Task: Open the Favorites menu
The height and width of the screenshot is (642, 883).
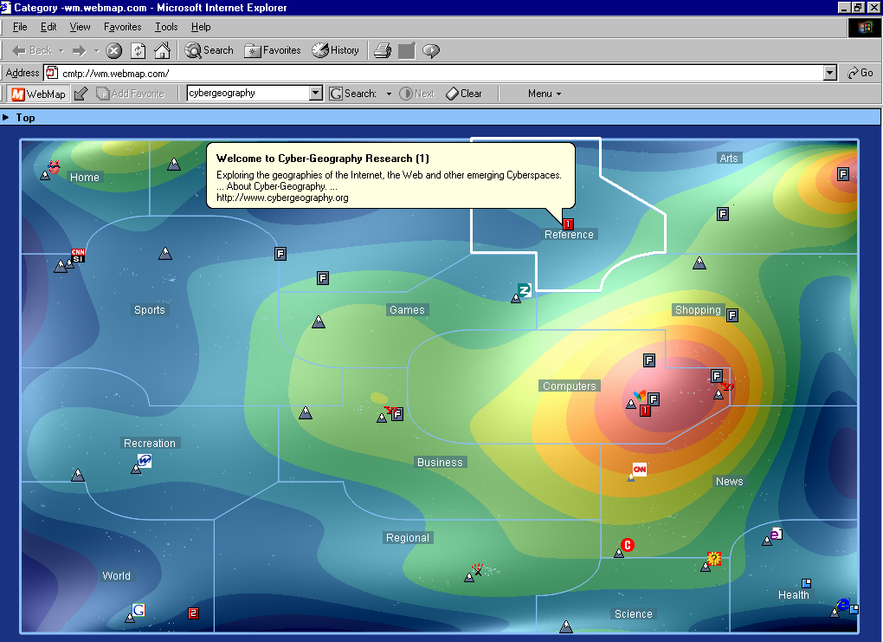Action: click(x=123, y=27)
